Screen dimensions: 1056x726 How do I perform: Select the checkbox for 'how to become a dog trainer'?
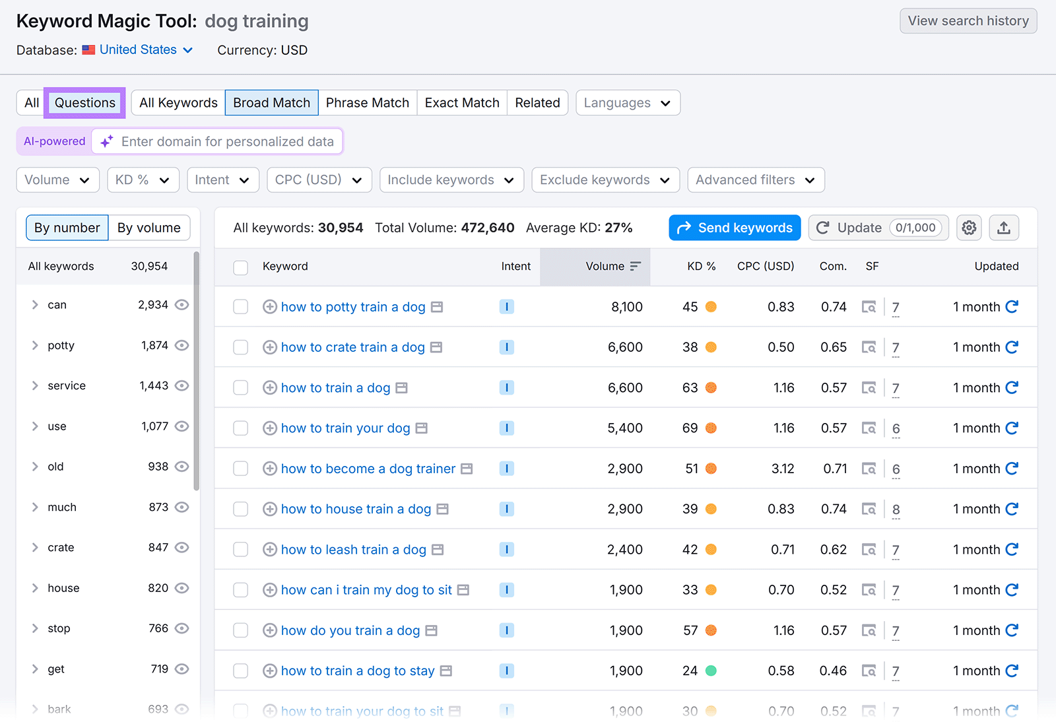point(240,468)
